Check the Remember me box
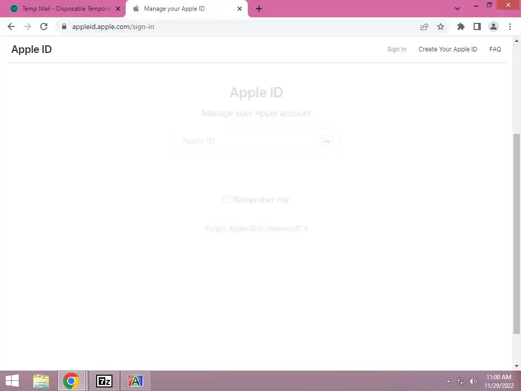 point(226,200)
